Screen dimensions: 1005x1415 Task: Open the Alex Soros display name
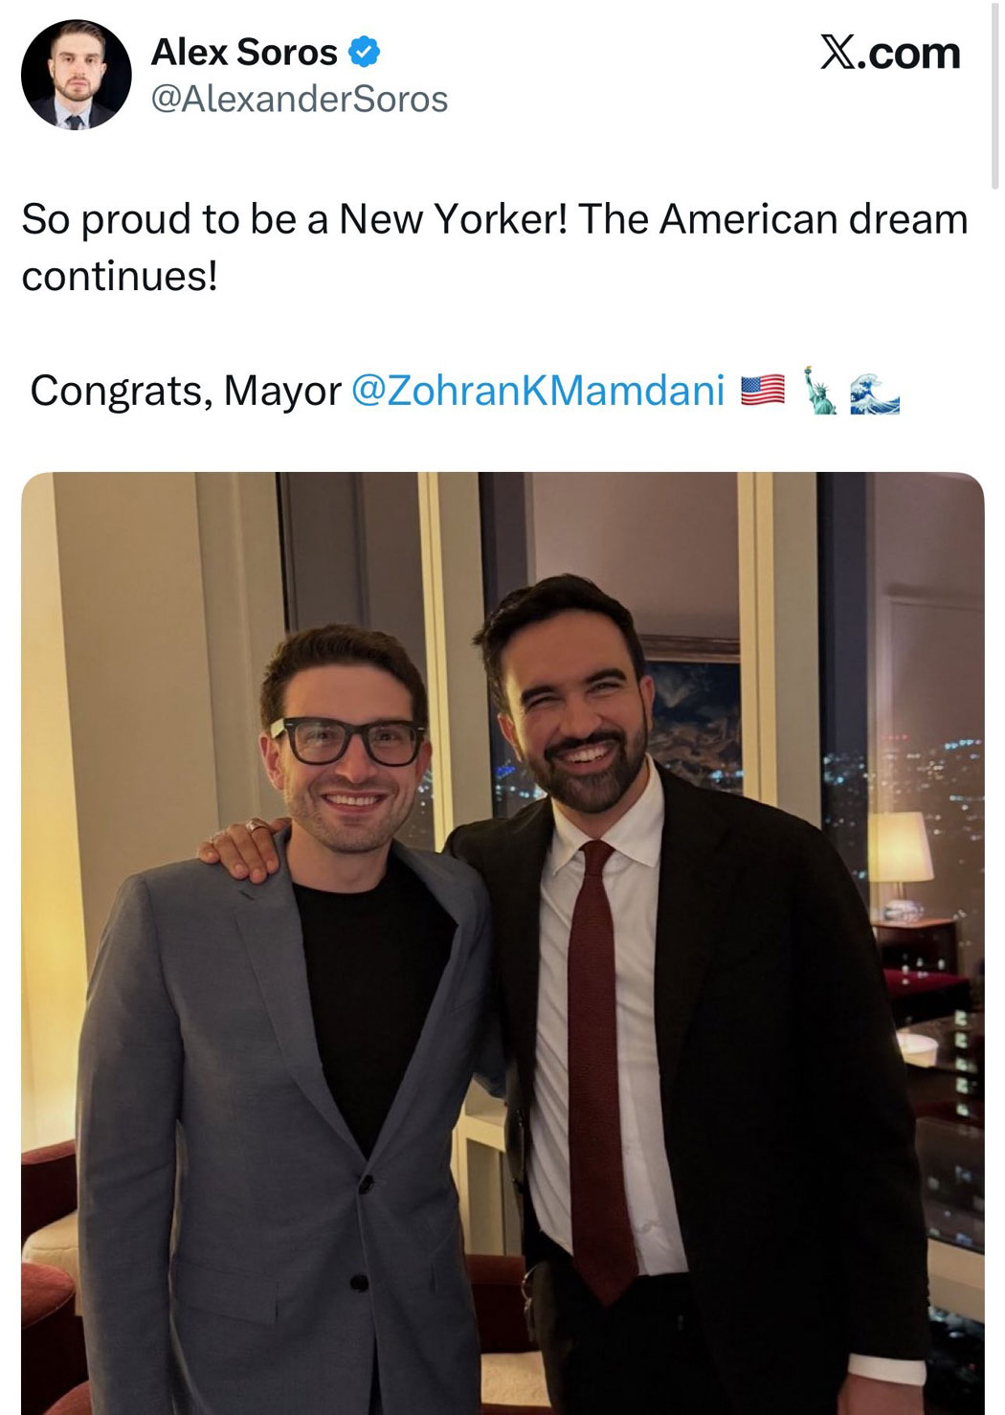244,52
